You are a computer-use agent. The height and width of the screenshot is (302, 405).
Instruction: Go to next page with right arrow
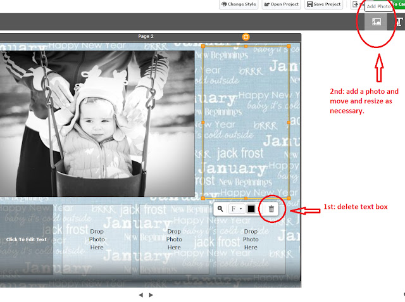click(151, 295)
